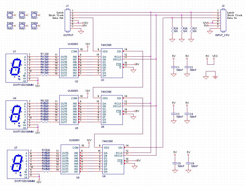Select capacitor C5 symbol
The height and width of the screenshot is (186, 245).
coord(175,163)
